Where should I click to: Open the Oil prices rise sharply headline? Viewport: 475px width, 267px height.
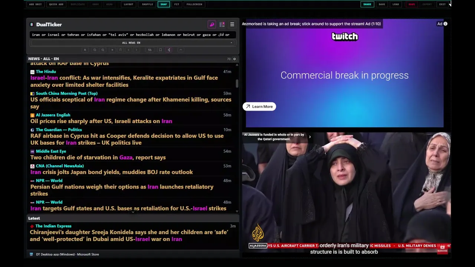pyautogui.click(x=101, y=121)
